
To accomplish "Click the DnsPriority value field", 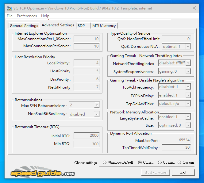I will (x=87, y=79).
